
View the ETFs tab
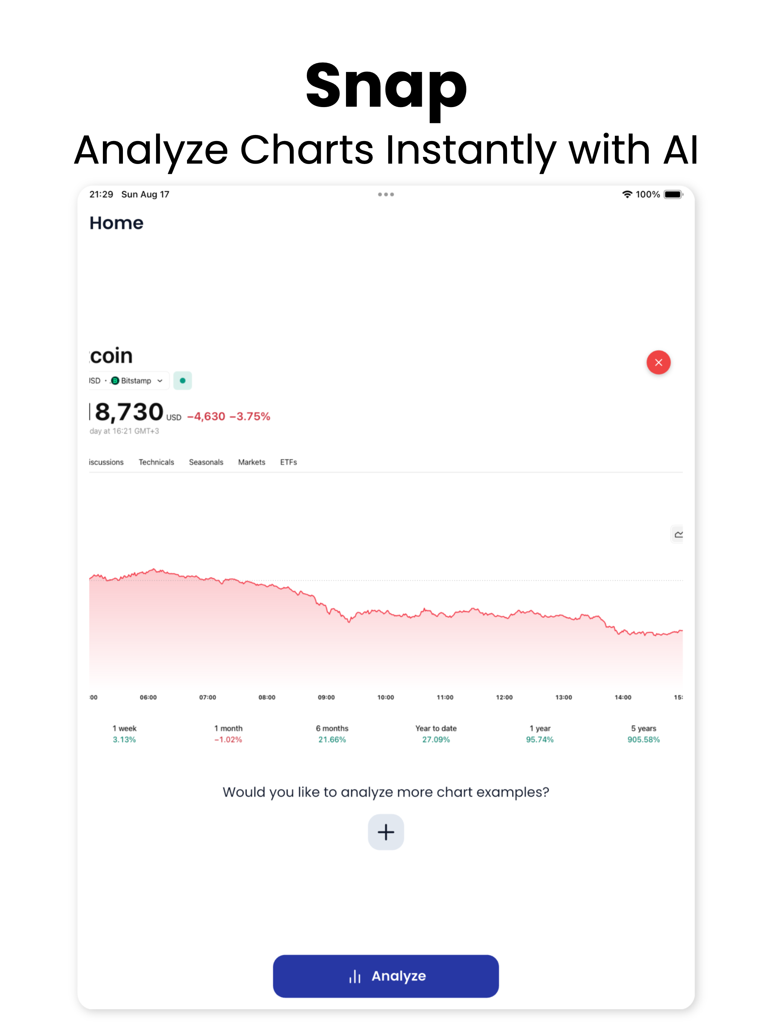click(288, 462)
